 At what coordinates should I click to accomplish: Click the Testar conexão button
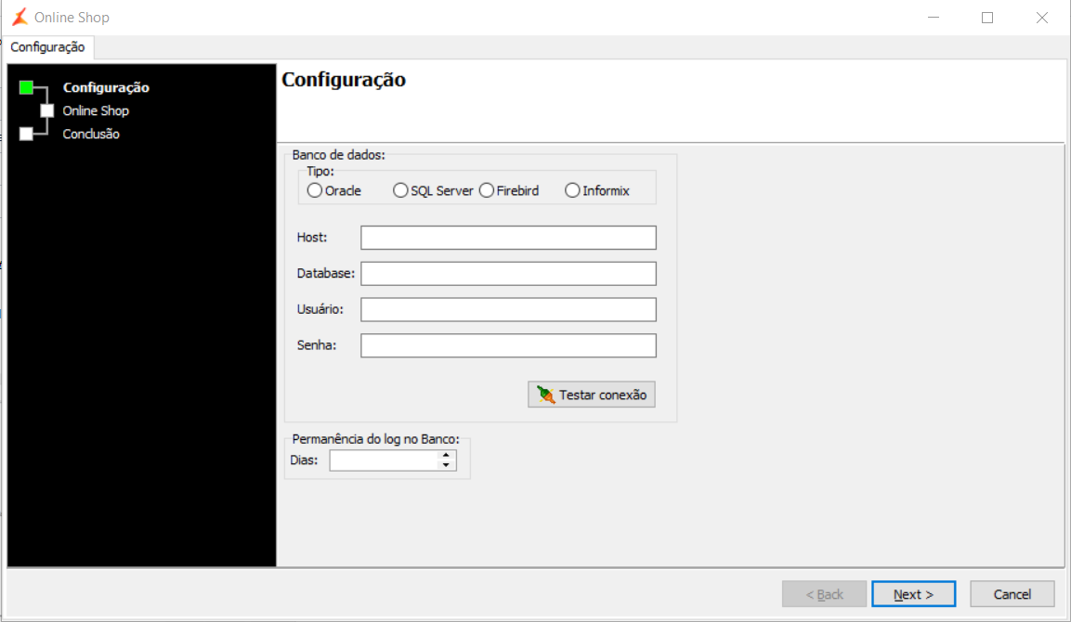[592, 395]
